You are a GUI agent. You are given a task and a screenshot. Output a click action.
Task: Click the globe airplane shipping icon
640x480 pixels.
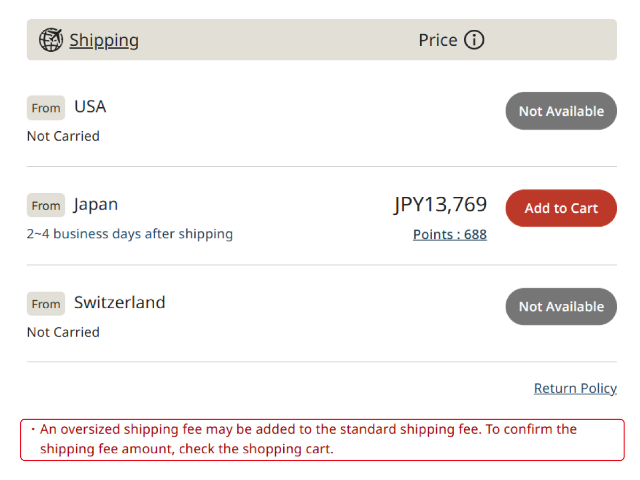point(51,40)
